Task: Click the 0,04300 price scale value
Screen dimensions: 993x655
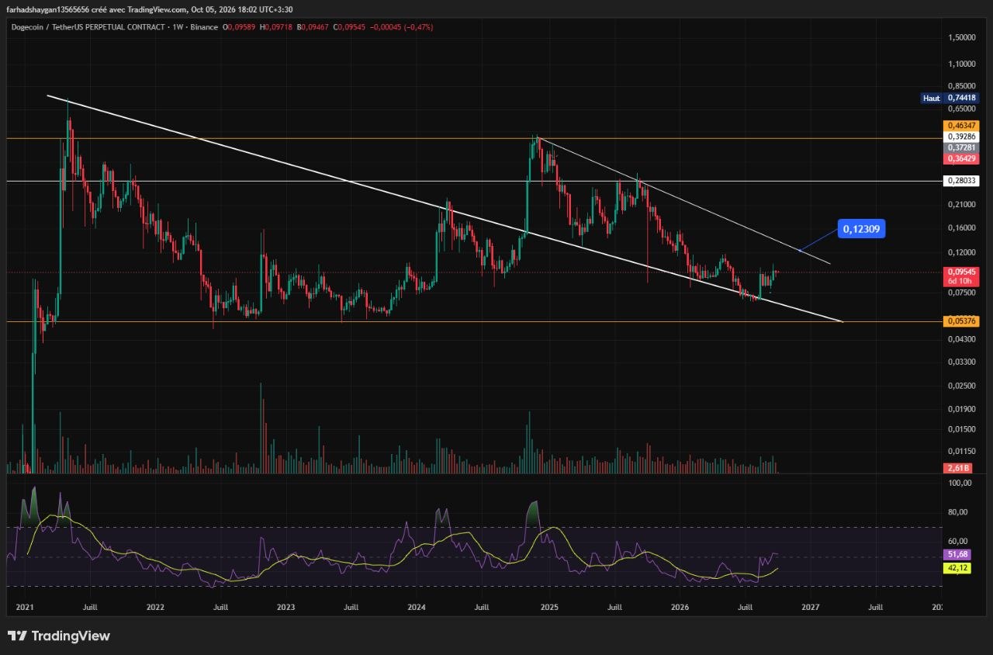Action: [x=961, y=339]
